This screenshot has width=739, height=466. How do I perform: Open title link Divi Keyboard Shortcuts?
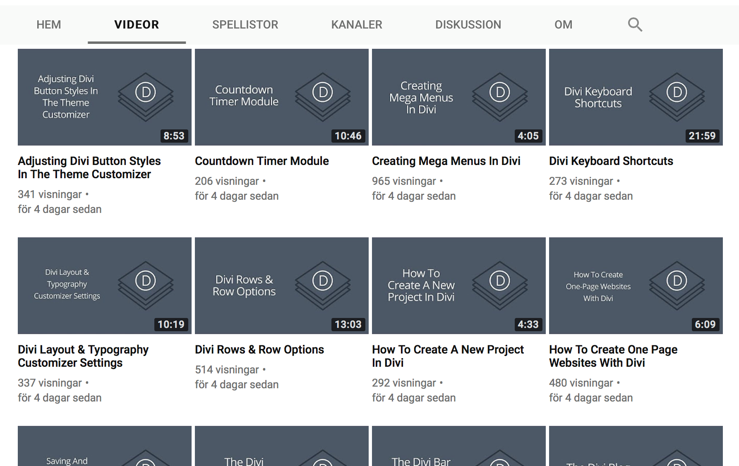(611, 161)
